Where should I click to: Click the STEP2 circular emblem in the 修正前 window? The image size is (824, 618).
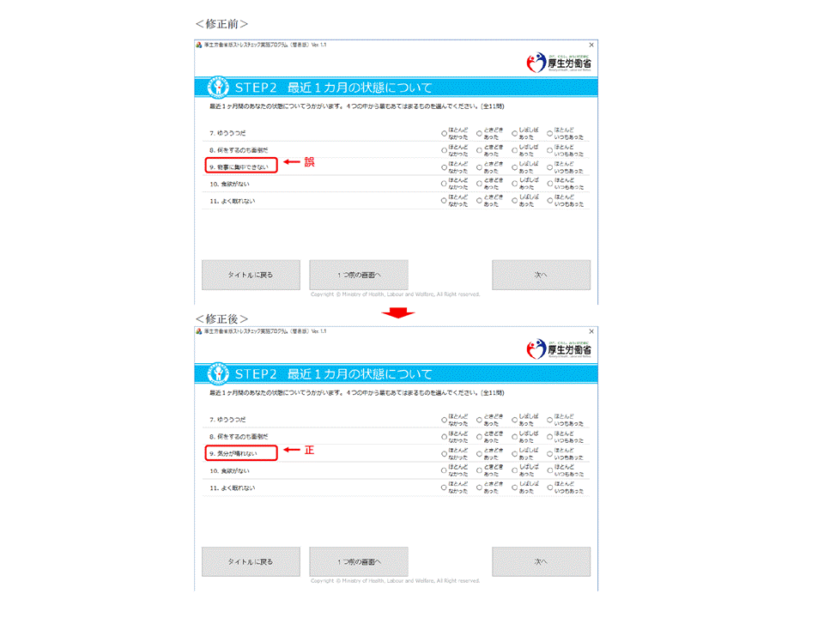(217, 88)
